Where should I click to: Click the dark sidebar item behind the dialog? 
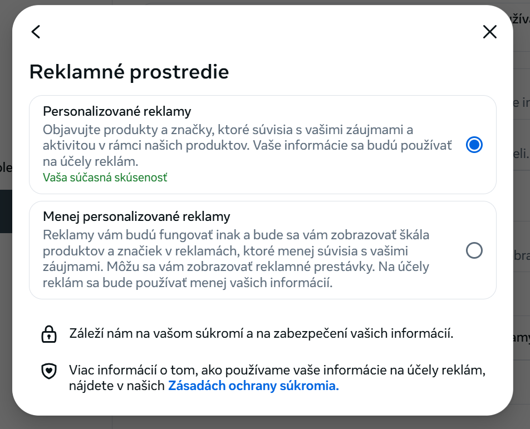click(x=6, y=211)
